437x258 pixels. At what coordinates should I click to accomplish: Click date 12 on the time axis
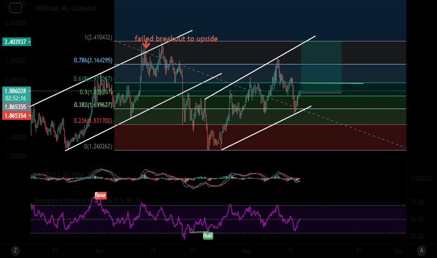click(x=153, y=251)
